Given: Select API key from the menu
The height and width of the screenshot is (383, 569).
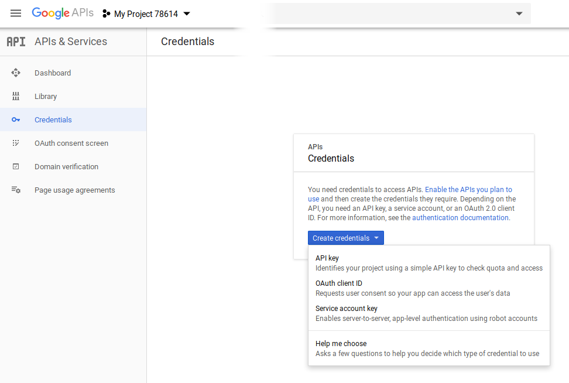Looking at the screenshot, I should (327, 258).
